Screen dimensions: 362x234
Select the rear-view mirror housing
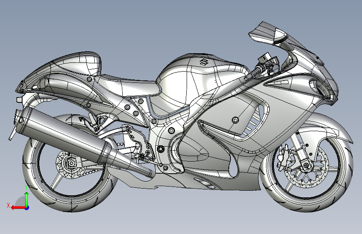pyautogui.click(x=267, y=33)
